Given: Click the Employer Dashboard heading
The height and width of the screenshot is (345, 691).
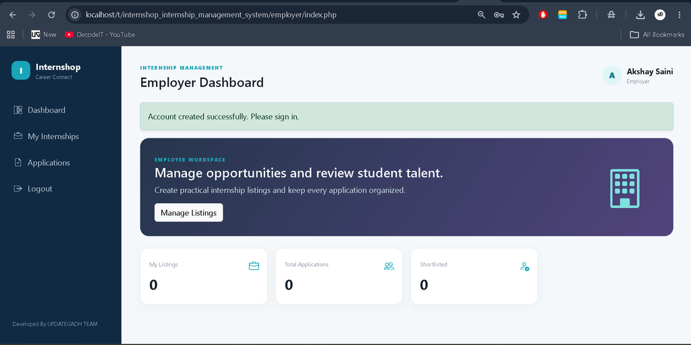Looking at the screenshot, I should pyautogui.click(x=202, y=82).
